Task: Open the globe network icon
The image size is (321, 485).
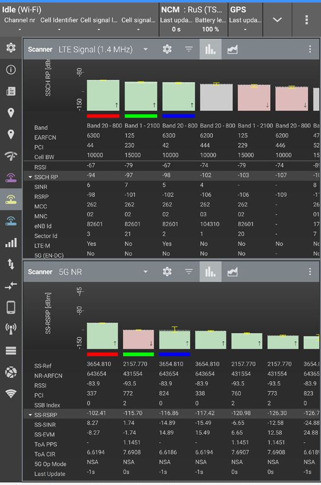Action: click(11, 372)
